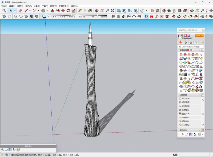This screenshot has height=157, width=213.
Task: Open the user account dropdown arrow
Action: coord(146,10)
